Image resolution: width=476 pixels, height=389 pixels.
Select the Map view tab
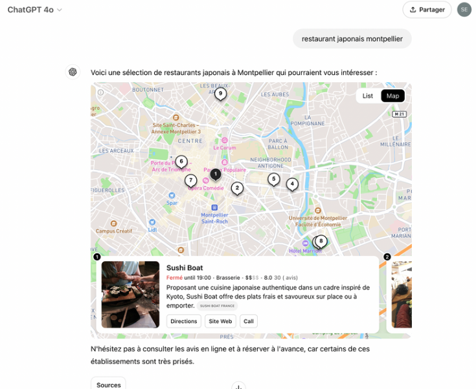pos(392,96)
